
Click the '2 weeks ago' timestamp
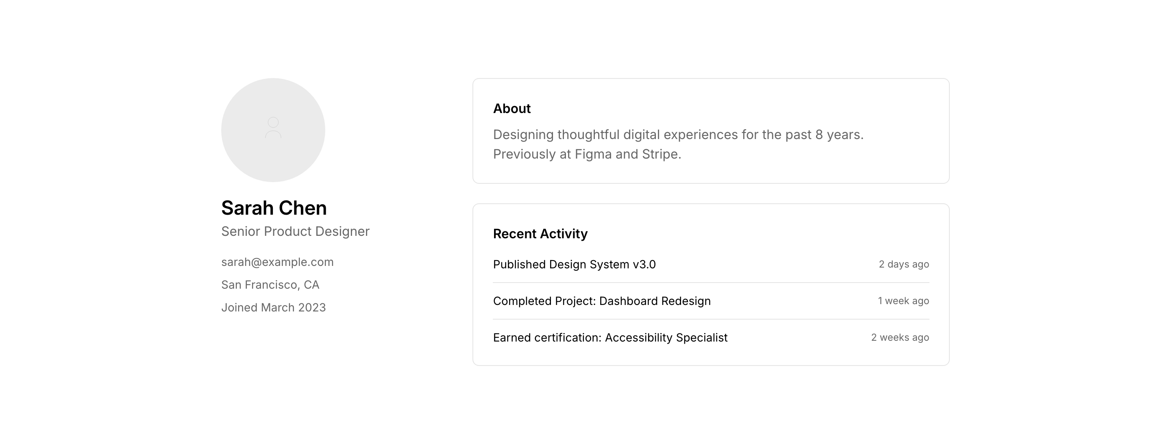tap(900, 337)
